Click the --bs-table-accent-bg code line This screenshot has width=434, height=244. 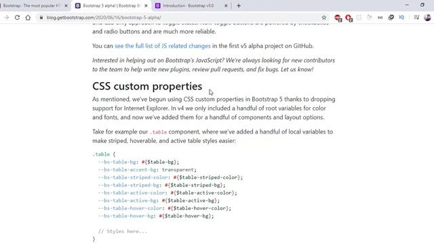point(147,169)
